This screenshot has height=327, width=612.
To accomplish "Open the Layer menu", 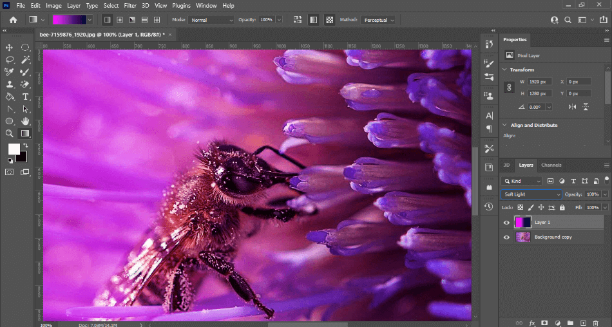I will [x=73, y=5].
